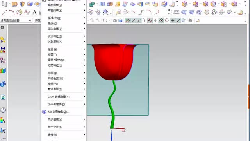Click the Four Point Surface icon
Viewport: 250px width, 141px height.
point(176,12)
